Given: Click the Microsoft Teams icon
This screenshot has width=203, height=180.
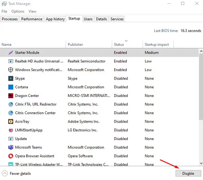Looking at the screenshot, I should (11, 147).
